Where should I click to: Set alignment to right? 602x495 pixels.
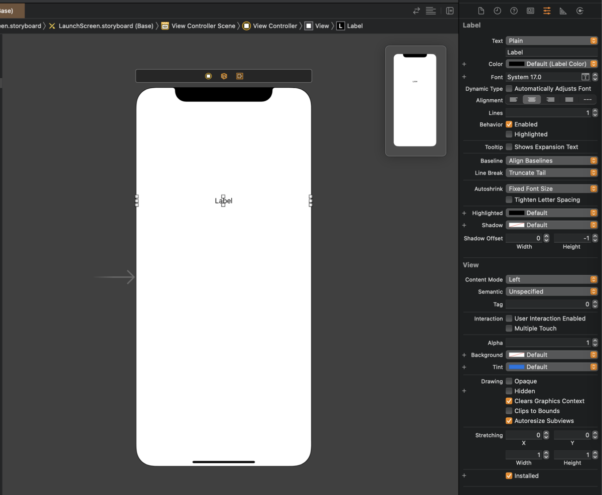coord(550,100)
